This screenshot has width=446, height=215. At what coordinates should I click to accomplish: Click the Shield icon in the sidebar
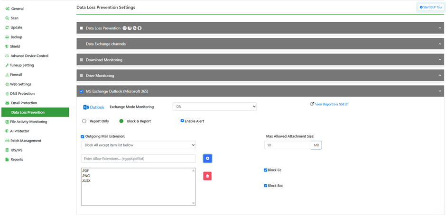click(7, 46)
